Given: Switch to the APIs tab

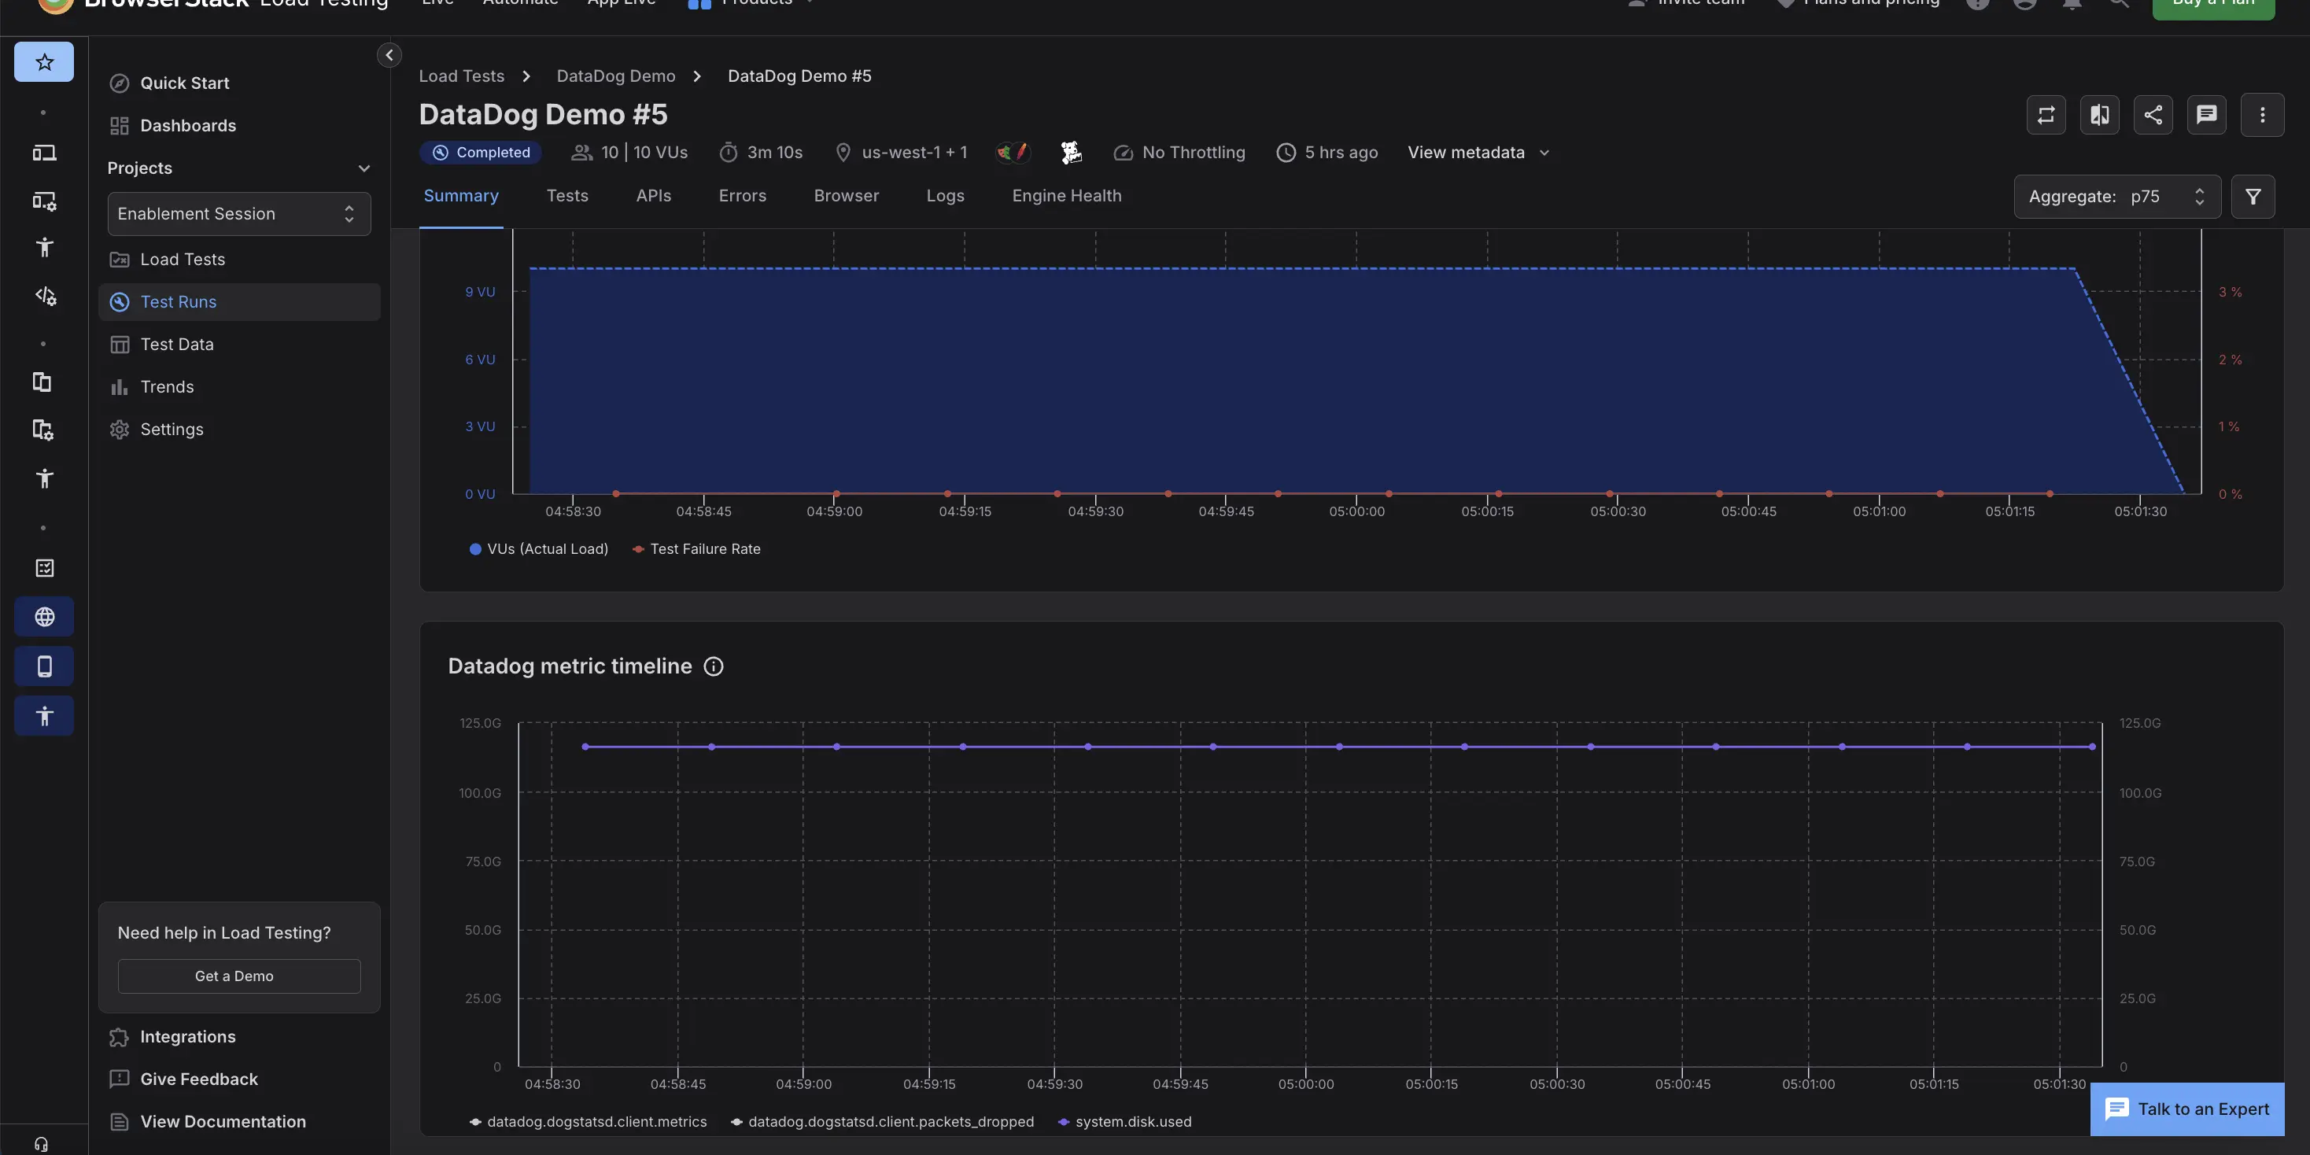Looking at the screenshot, I should (x=654, y=195).
